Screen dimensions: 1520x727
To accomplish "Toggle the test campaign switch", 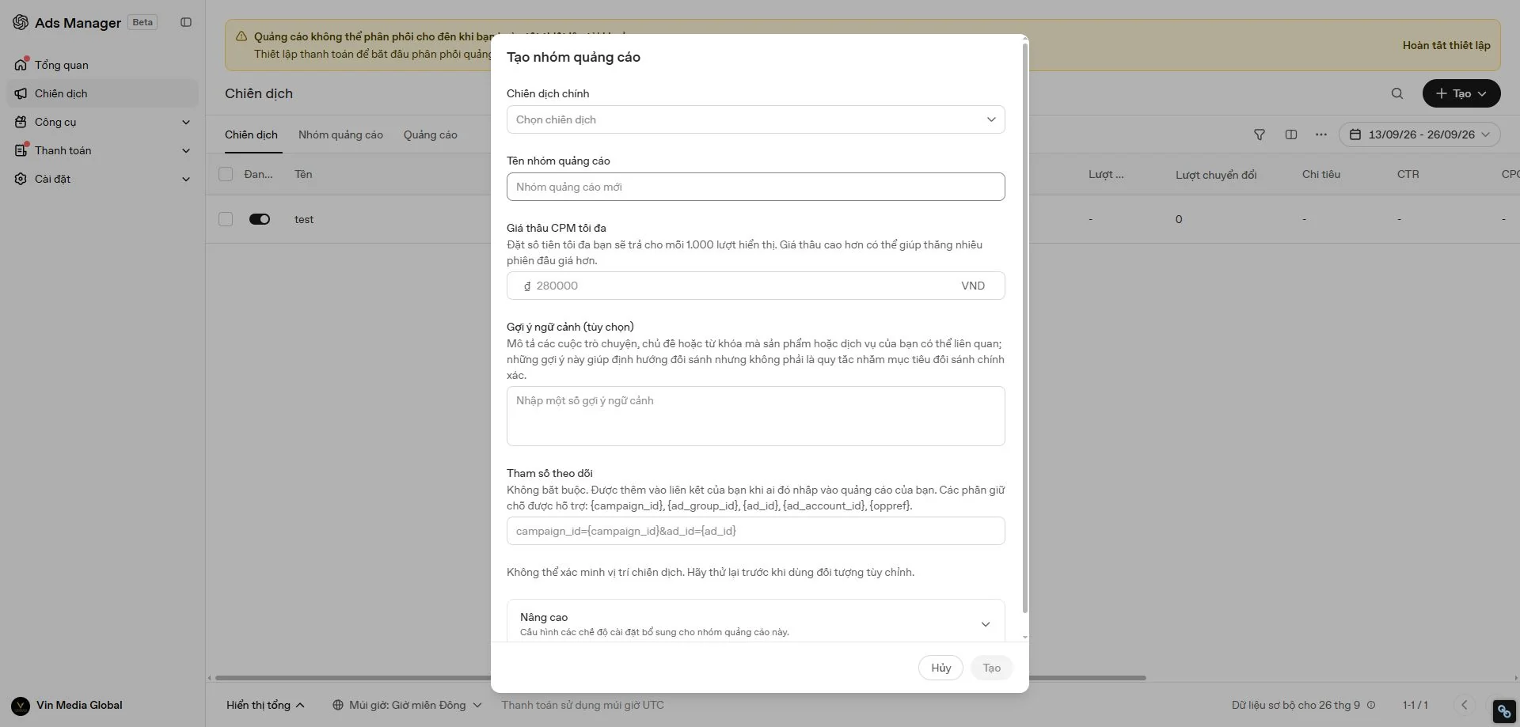I will click(x=260, y=219).
